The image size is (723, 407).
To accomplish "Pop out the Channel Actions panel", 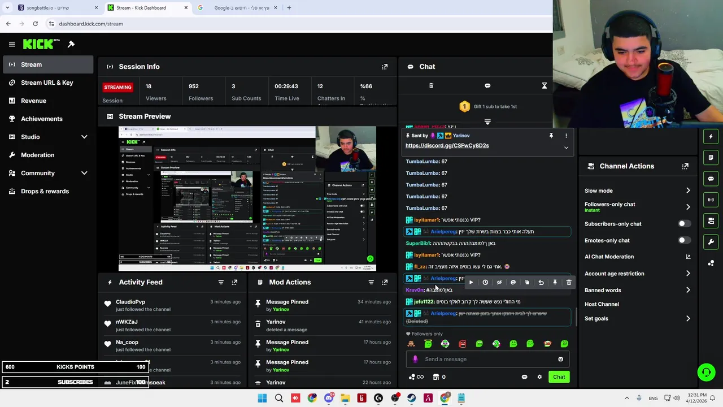I will click(685, 166).
